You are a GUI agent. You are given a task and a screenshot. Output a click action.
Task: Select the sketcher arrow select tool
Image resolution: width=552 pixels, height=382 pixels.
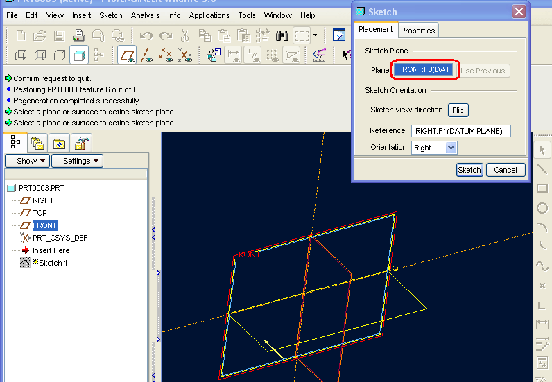(x=542, y=150)
